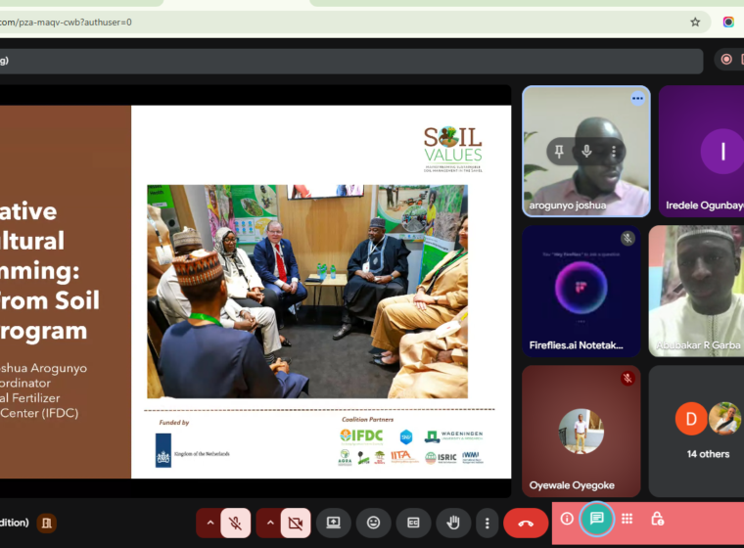Toggle the camera on/off button
The width and height of the screenshot is (744, 548).
(x=296, y=524)
